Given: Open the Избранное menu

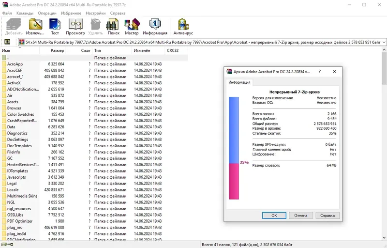Looking at the screenshot, I should click(71, 13).
